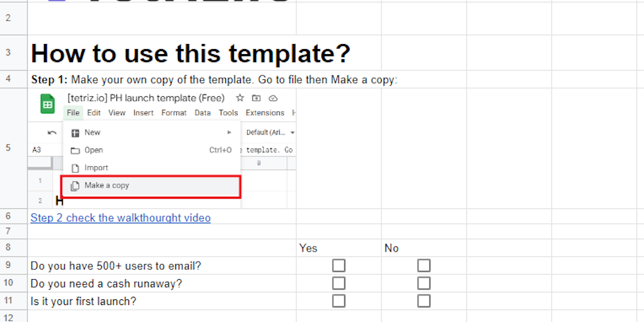Click the A3 cell name box
Screen dimensions: 644x322
click(x=37, y=150)
